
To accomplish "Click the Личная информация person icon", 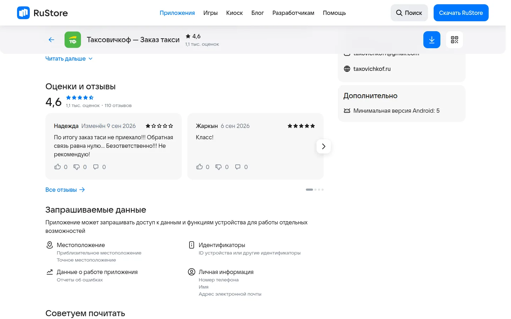I will click(x=192, y=272).
